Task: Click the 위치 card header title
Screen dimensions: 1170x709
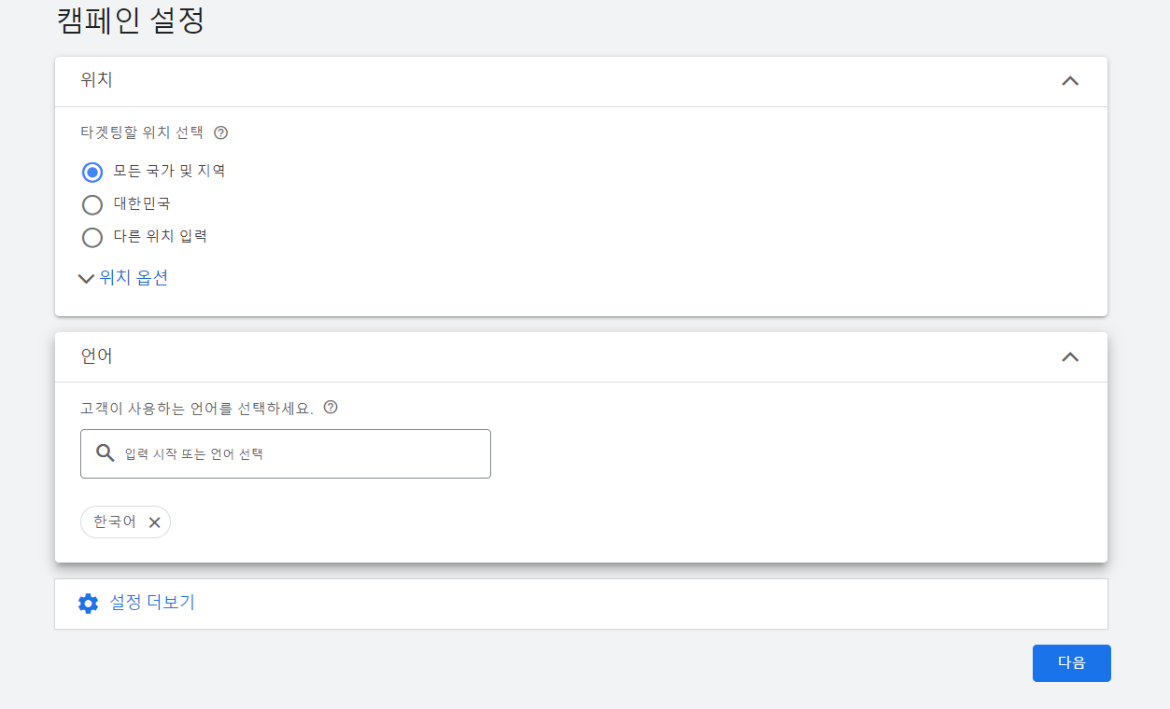Action: pos(97,80)
